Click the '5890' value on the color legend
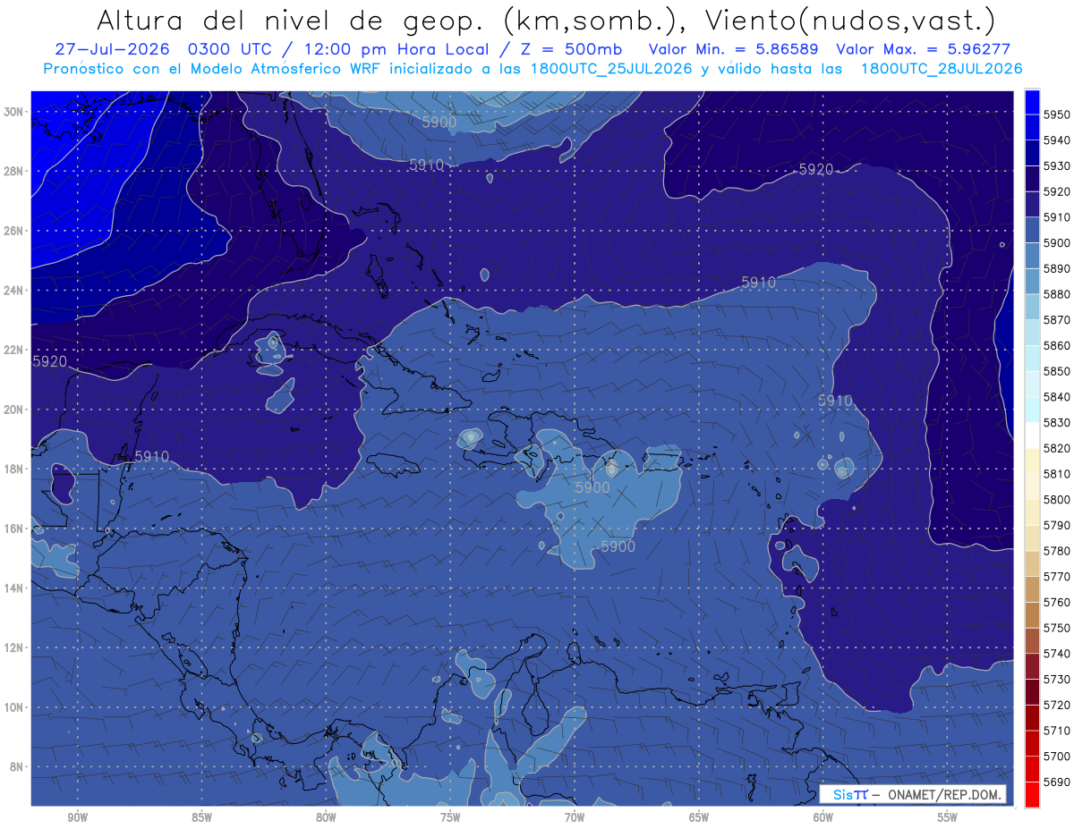Viewport: 1074px width, 829px height. (x=1057, y=268)
